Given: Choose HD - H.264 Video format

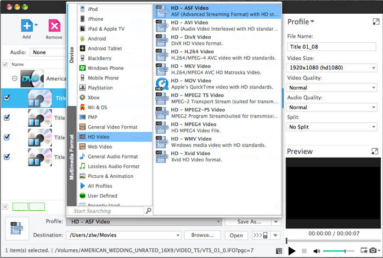Looking at the screenshot, I should [217, 55].
